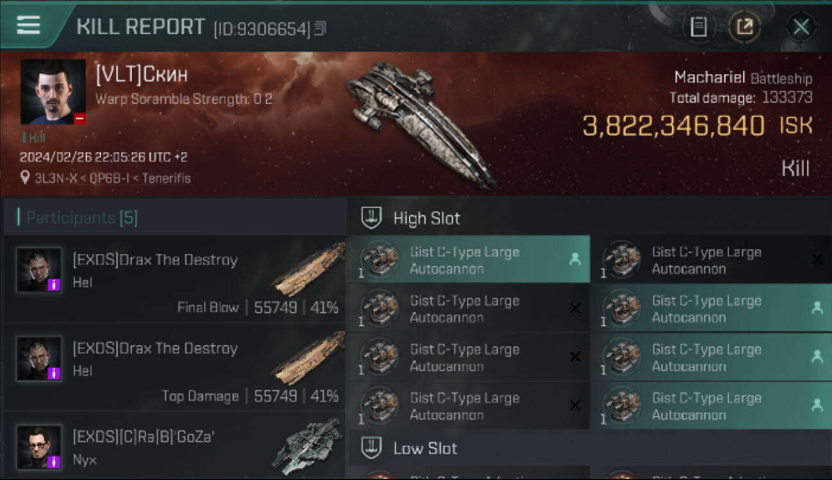The width and height of the screenshot is (832, 480).
Task: Open info badge on [C]Ra[B]'GoZa' portrait
Action: pyautogui.click(x=54, y=461)
